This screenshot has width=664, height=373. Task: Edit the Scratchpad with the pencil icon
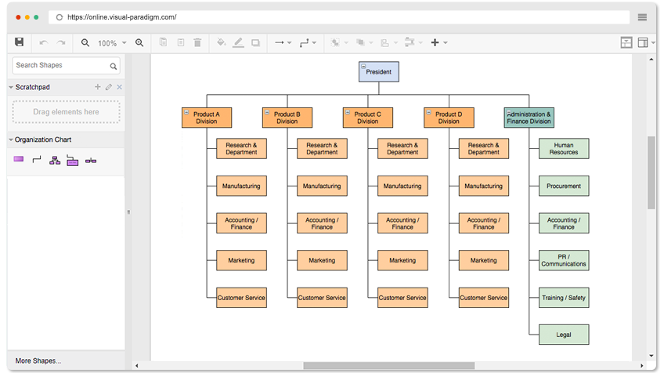(x=109, y=87)
